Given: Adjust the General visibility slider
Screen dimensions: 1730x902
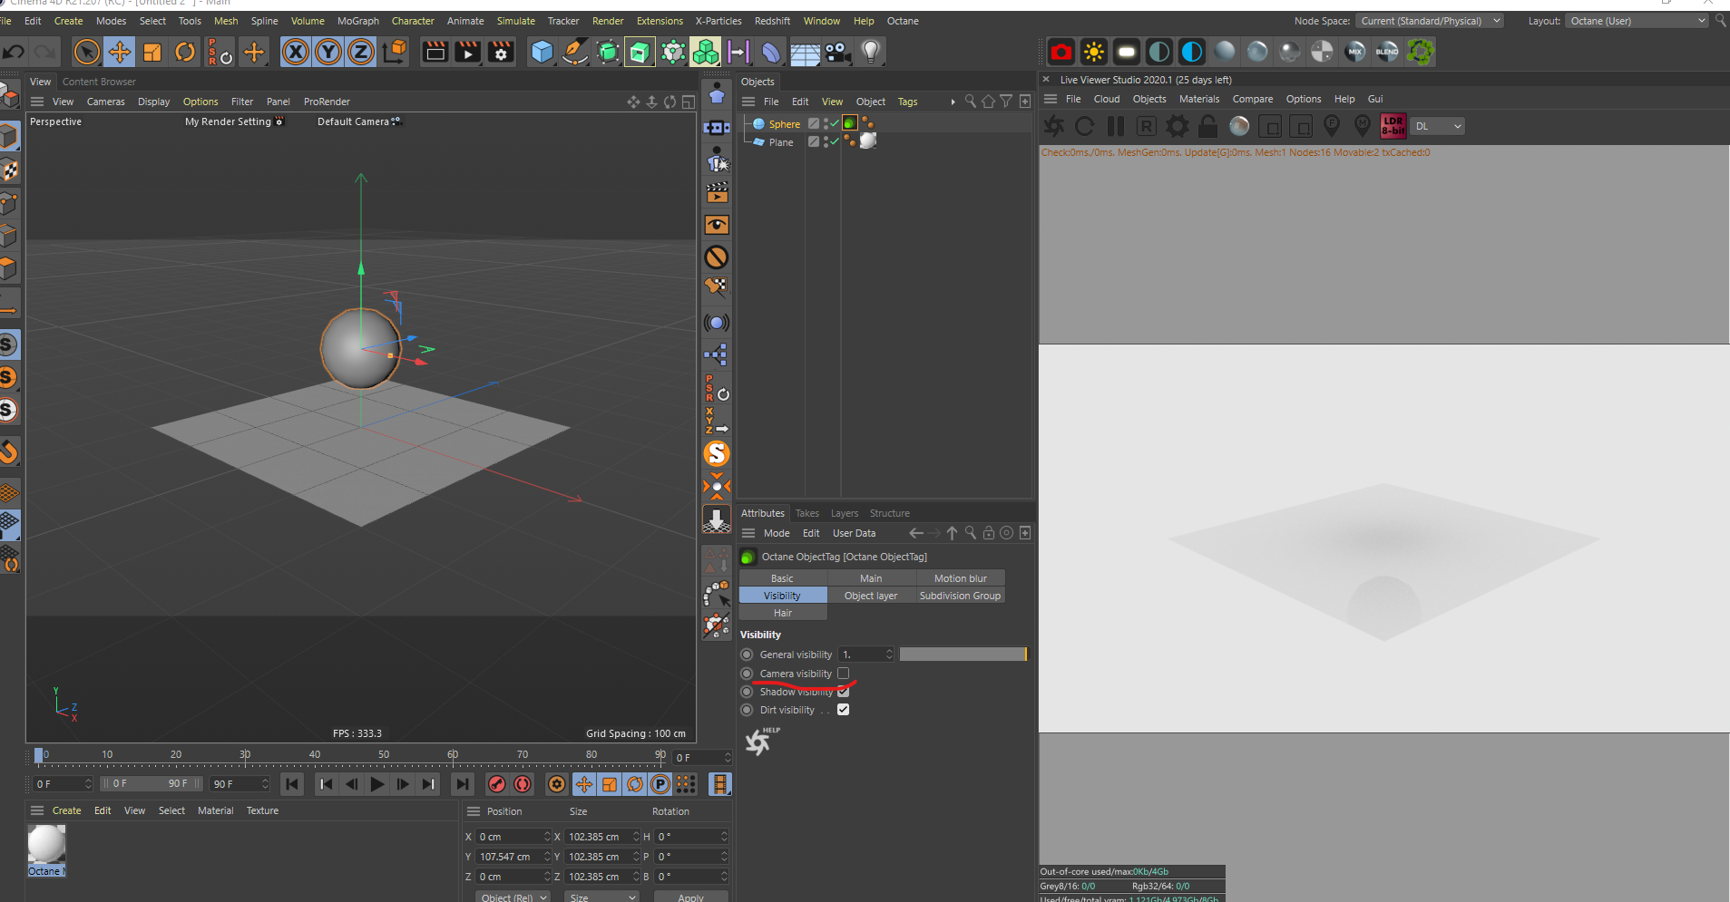Looking at the screenshot, I should [963, 655].
